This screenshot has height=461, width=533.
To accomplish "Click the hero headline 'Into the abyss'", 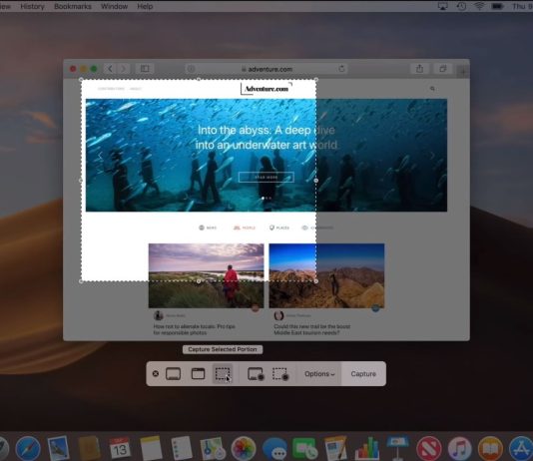I will coord(266,138).
